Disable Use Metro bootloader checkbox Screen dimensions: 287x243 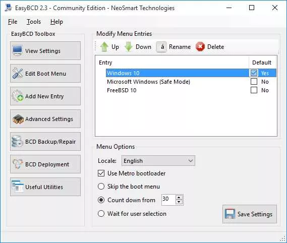point(101,173)
